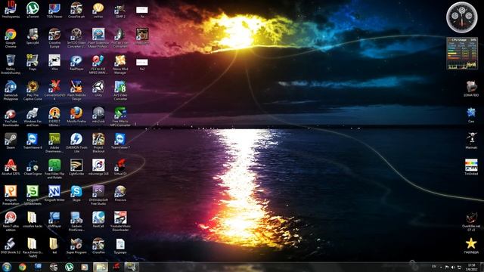The height and width of the screenshot is (272, 484).
Task: Launch the GIMP 2 desktop shortcut
Action: tap(120, 10)
